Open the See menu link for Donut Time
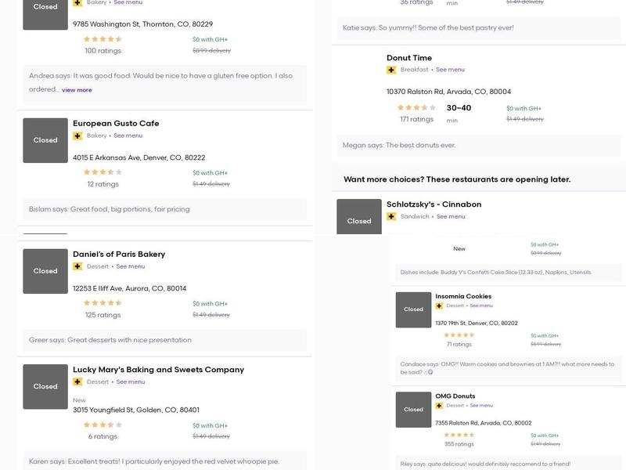The width and height of the screenshot is (626, 470). tap(450, 70)
